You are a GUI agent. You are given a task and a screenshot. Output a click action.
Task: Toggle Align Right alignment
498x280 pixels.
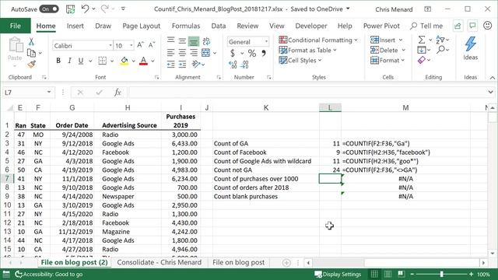pos(194,53)
